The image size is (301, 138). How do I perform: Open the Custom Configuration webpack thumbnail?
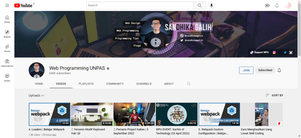tap(219, 114)
